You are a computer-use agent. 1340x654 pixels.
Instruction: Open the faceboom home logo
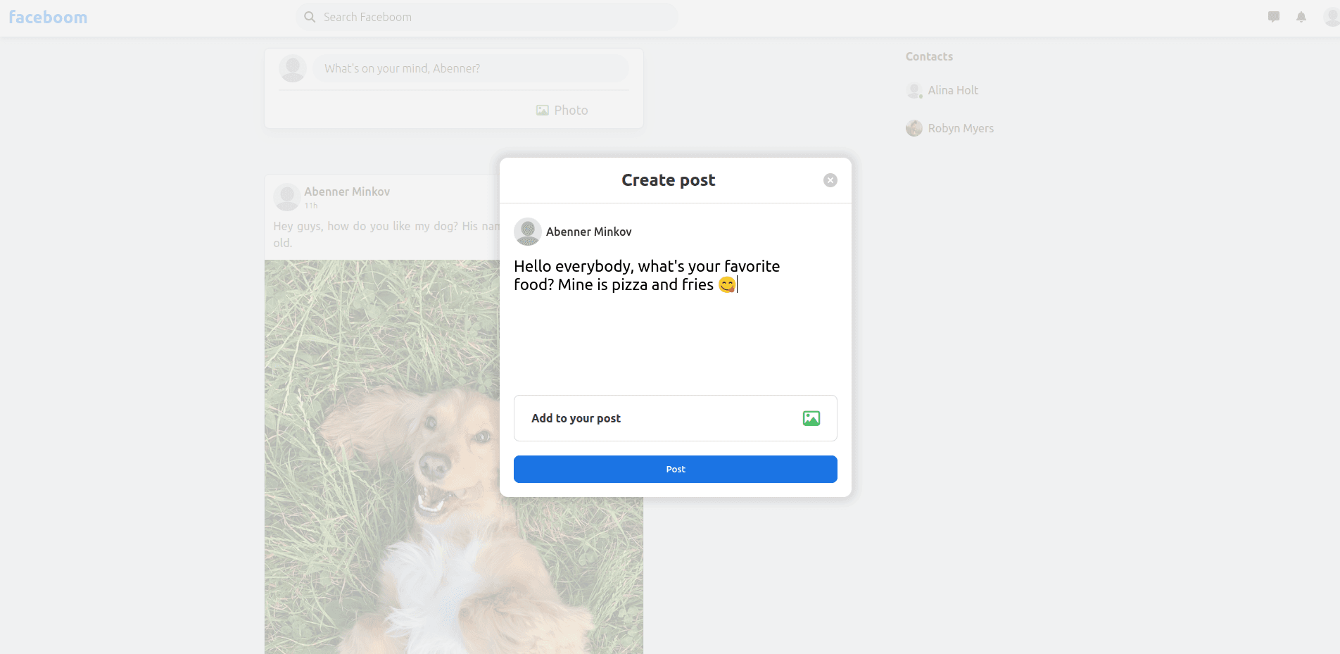coord(48,17)
